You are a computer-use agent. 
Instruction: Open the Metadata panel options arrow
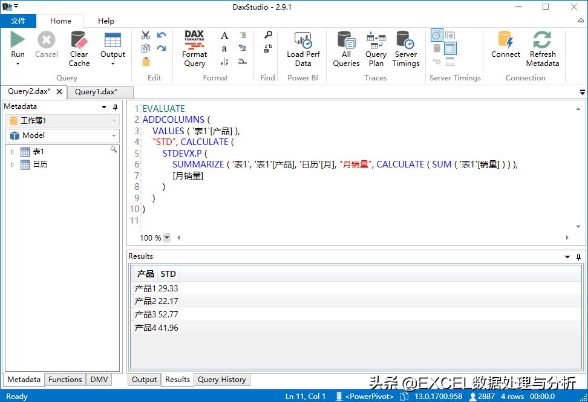pyautogui.click(x=104, y=107)
